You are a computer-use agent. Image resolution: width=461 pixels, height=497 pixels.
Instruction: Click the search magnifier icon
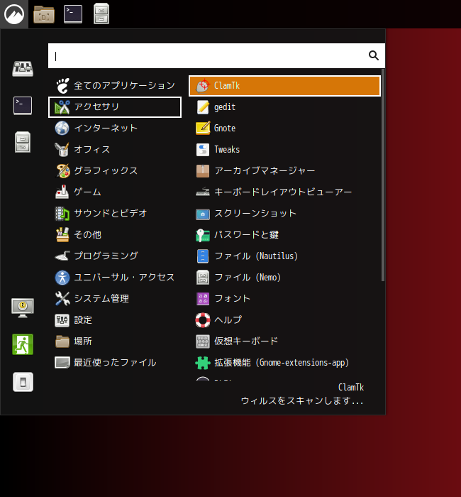coord(374,55)
